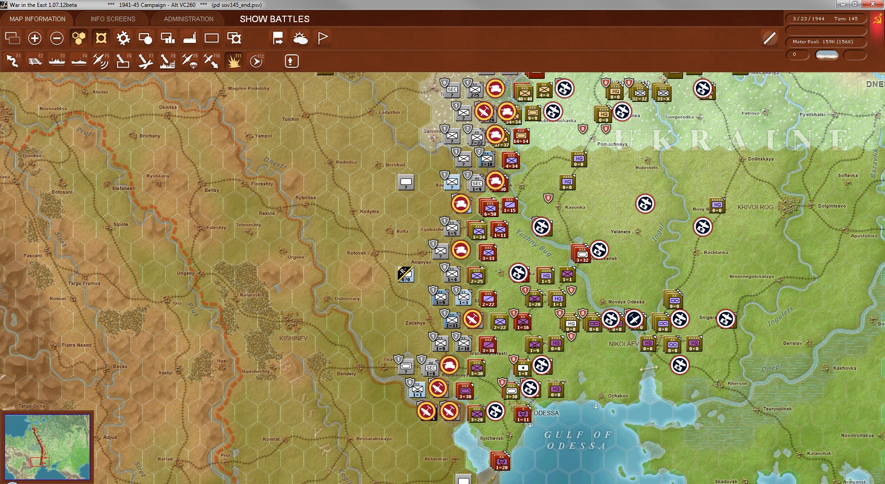Cycle through stacked units icon

(12, 38)
